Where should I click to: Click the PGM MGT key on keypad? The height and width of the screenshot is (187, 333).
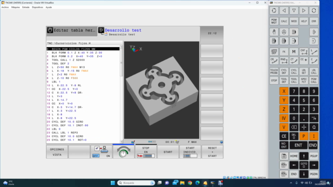pyautogui.click(x=274, y=21)
